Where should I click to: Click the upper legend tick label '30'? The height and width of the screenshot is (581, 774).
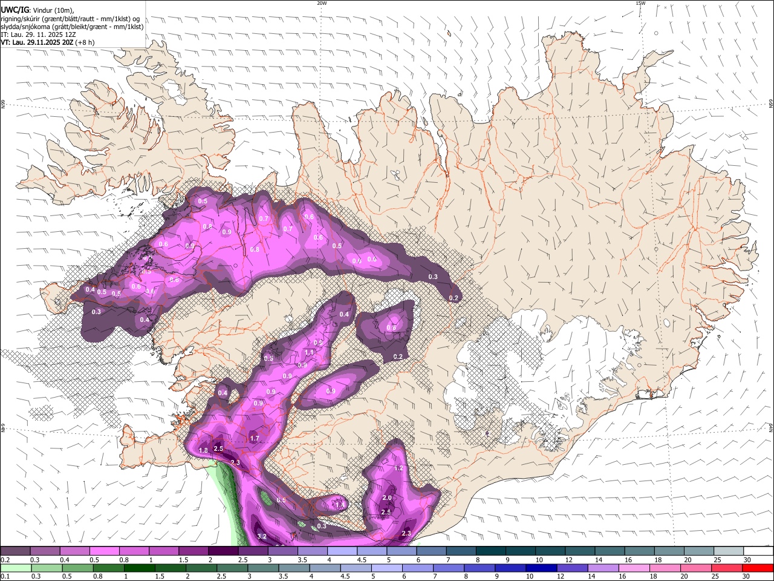[x=747, y=560]
